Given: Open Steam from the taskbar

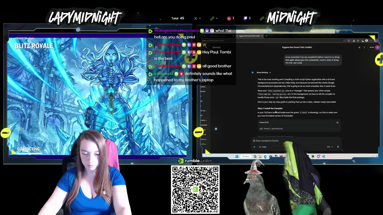Looking at the screenshot, I should (276, 156).
